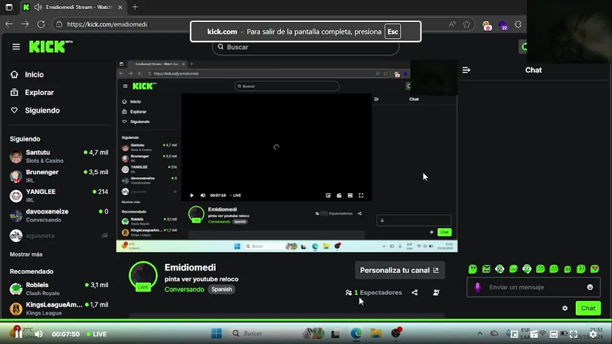
Task: Open the player settings gear at bottom right
Action: click(x=593, y=334)
